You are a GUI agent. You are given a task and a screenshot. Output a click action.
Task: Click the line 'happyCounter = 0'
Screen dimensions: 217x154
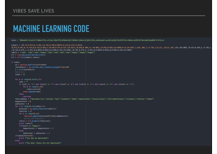23,102
